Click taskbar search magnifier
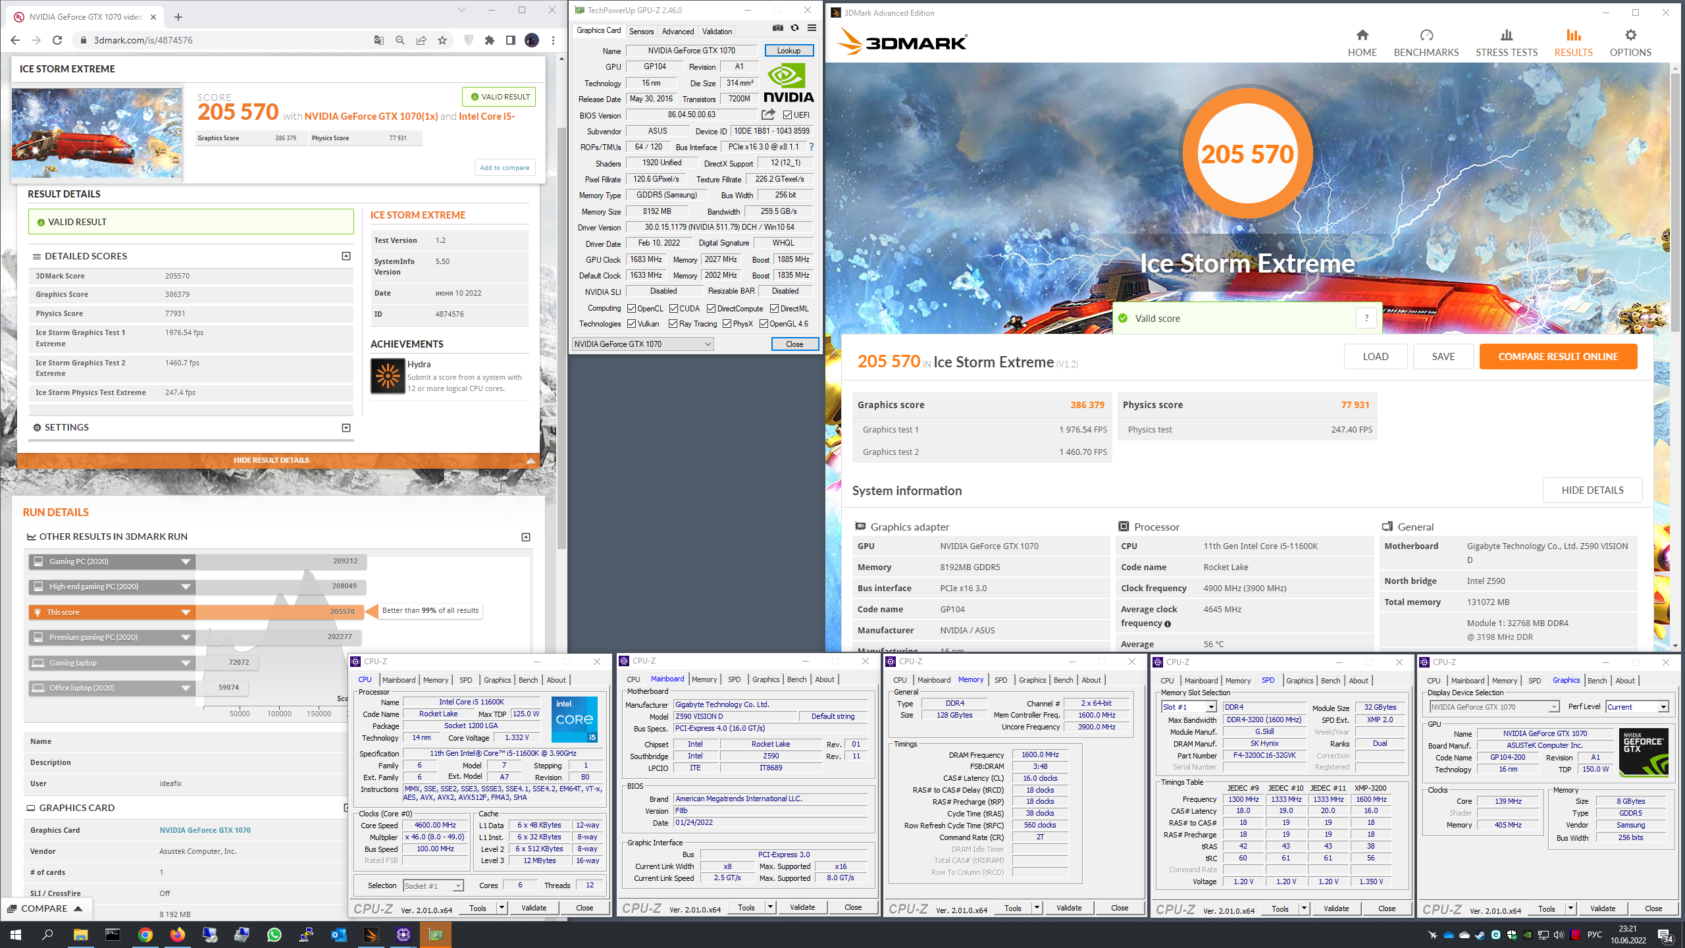This screenshot has height=948, width=1685. (x=47, y=934)
